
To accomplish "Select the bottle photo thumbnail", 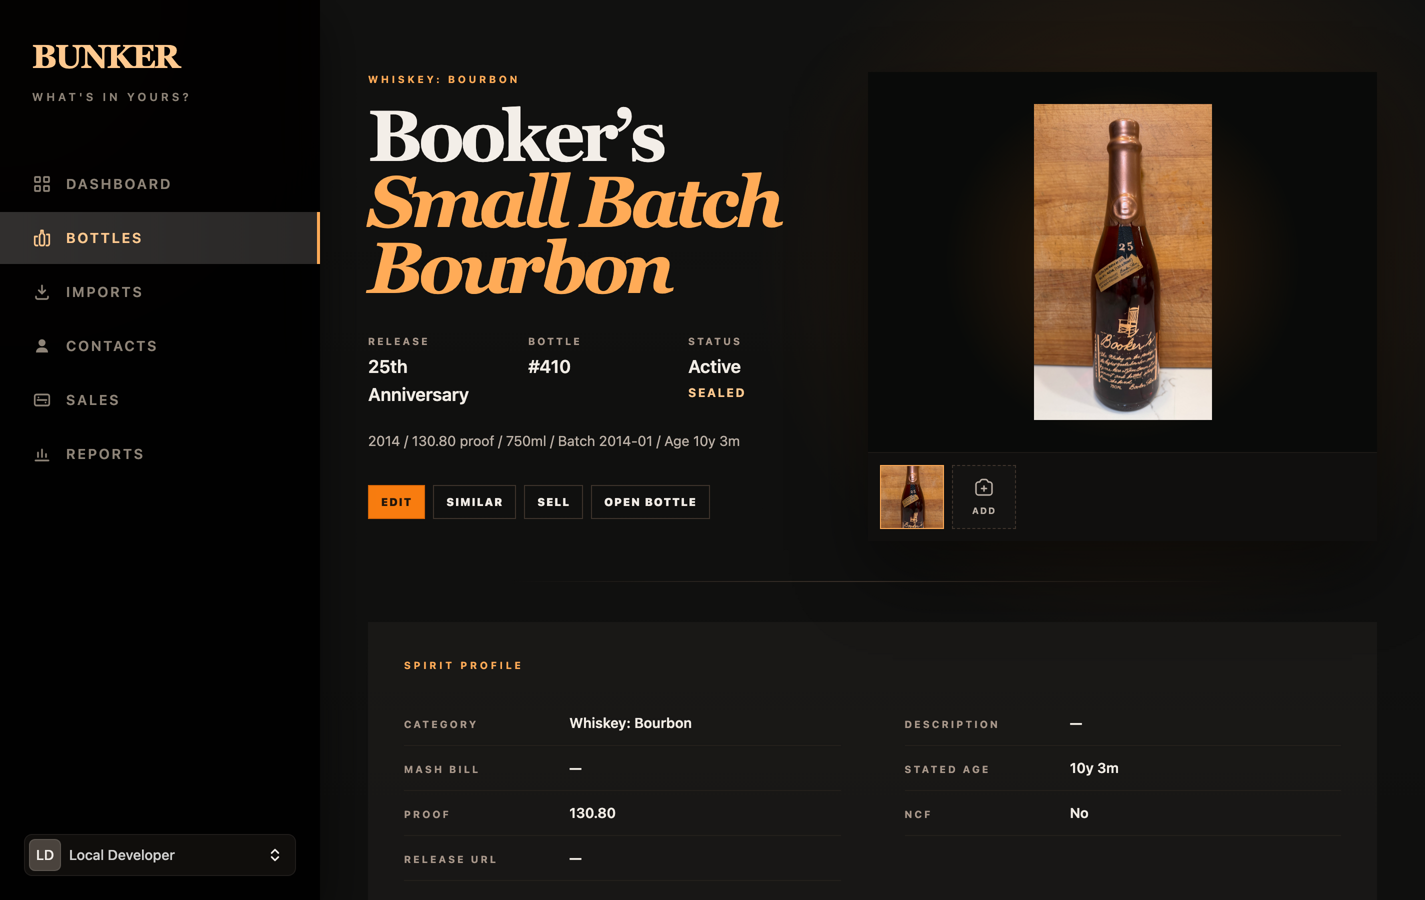I will pyautogui.click(x=912, y=497).
